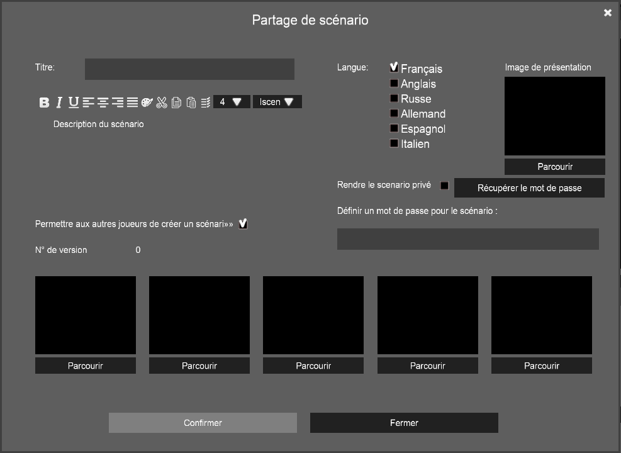The image size is (621, 453).
Task: Toggle italic formatting
Action: 59,103
